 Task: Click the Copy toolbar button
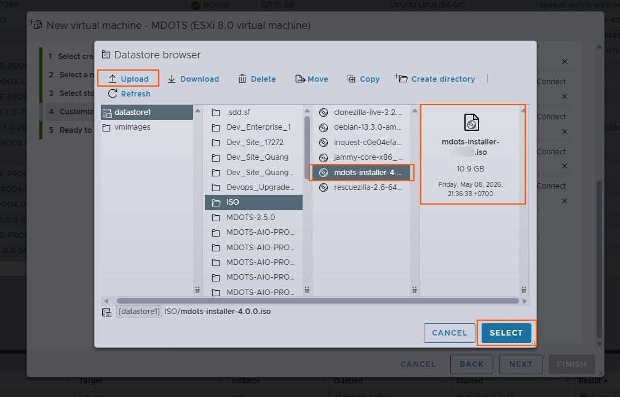click(364, 79)
